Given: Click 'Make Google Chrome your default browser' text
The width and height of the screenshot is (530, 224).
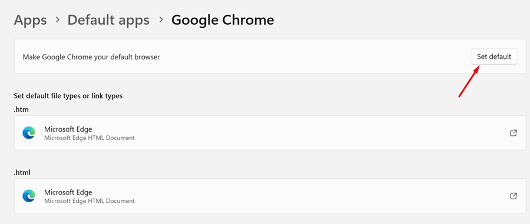Looking at the screenshot, I should (91, 57).
